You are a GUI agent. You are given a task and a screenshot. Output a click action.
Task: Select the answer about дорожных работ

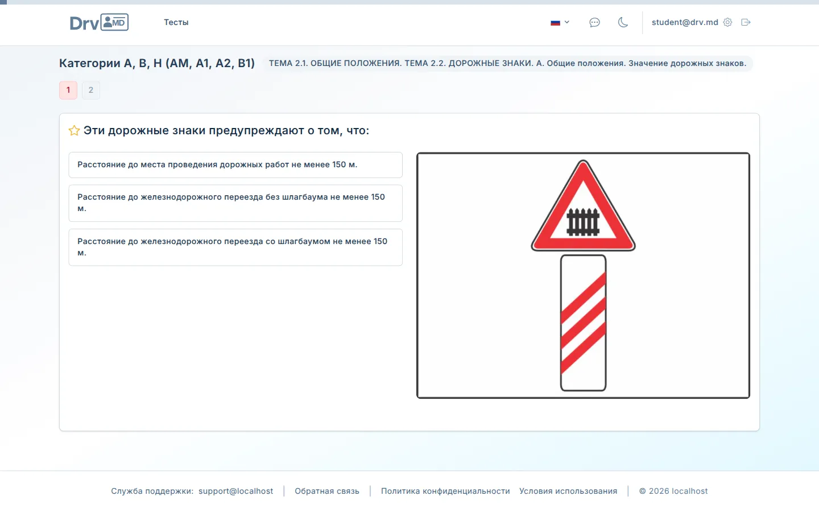235,164
